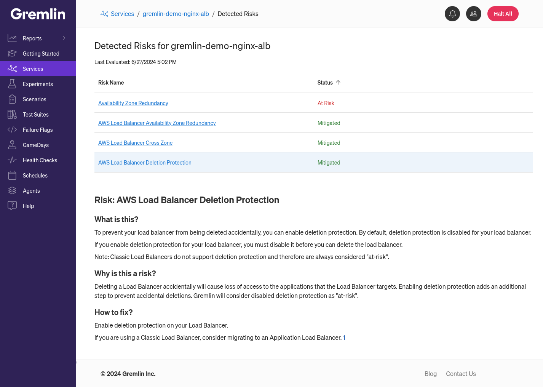Click the GameDays joystick icon

(12, 145)
